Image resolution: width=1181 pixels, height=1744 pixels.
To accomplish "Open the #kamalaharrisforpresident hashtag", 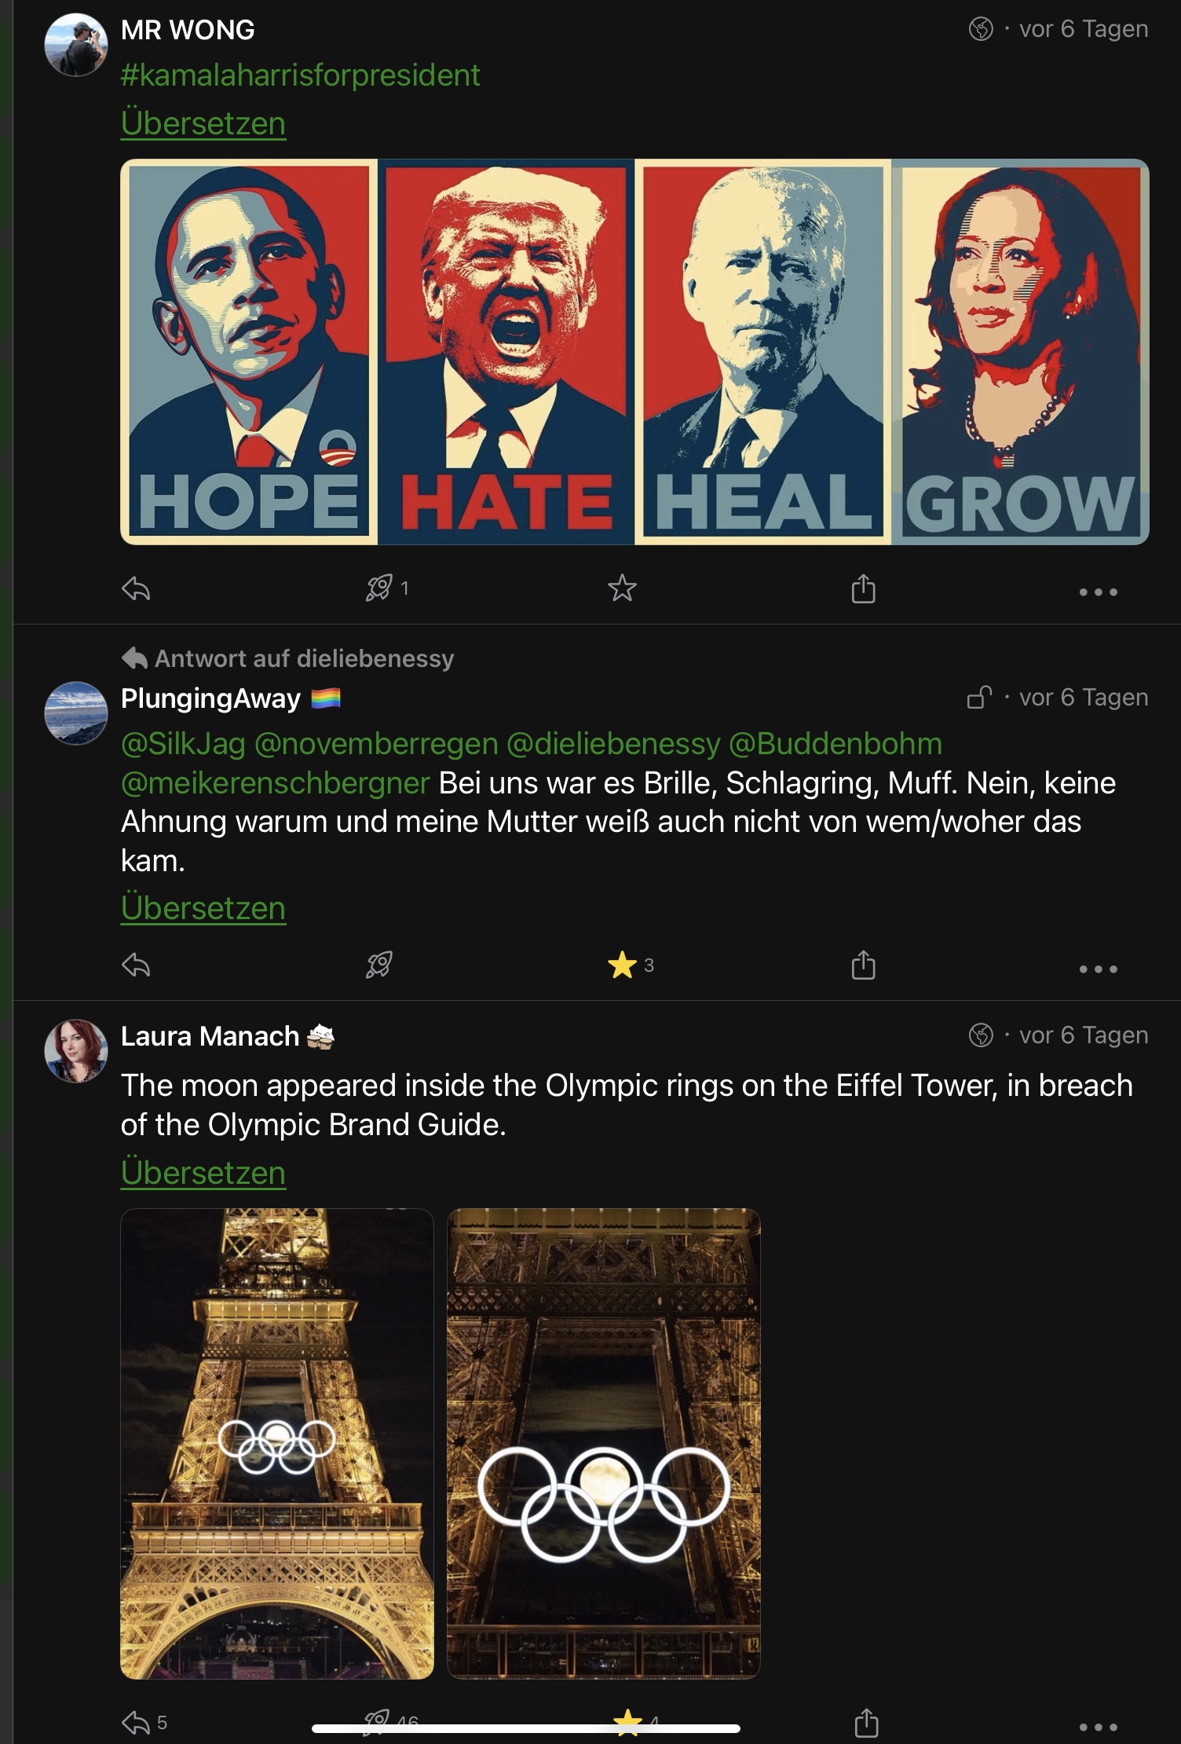I will click(300, 75).
